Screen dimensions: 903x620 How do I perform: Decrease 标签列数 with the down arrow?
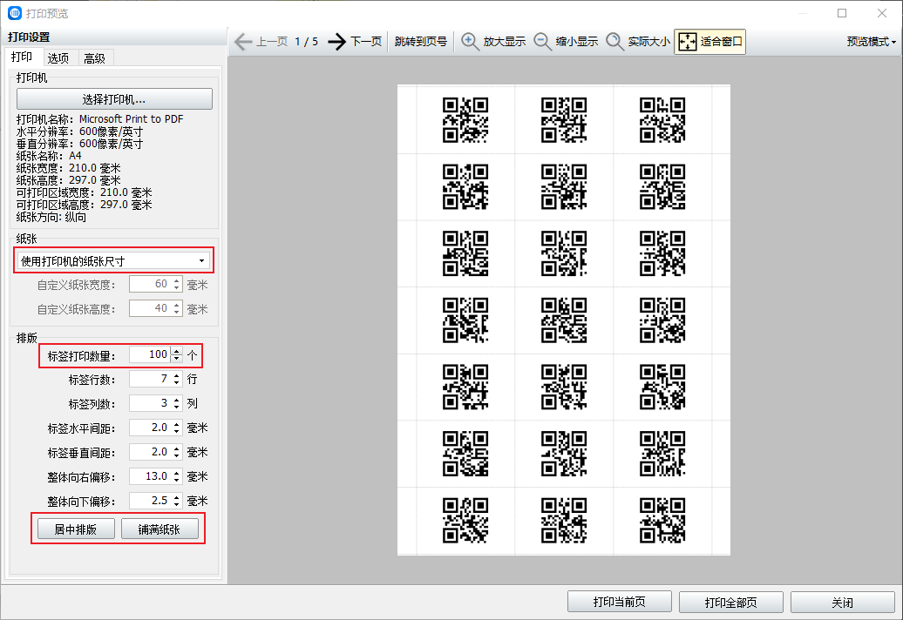(x=177, y=408)
